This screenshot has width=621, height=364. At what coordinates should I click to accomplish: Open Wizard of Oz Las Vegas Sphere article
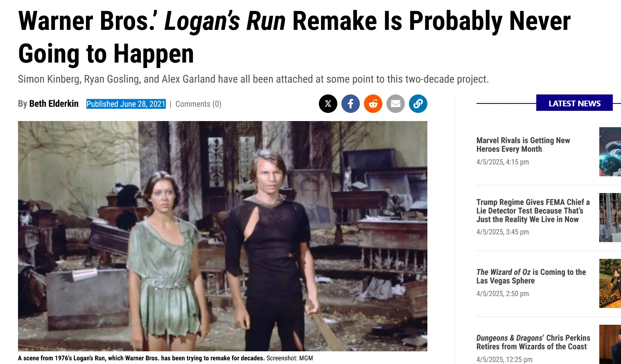(531, 276)
